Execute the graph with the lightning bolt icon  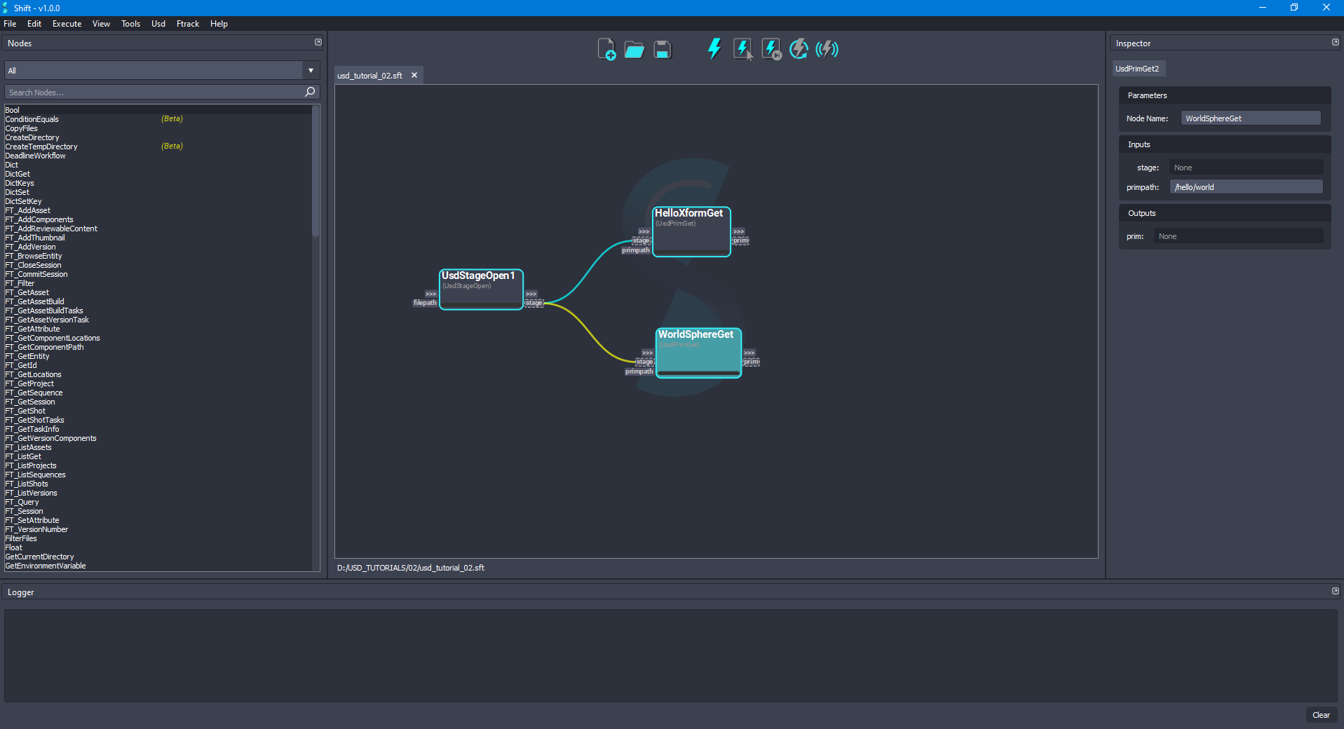pyautogui.click(x=714, y=48)
